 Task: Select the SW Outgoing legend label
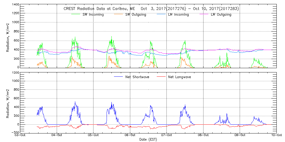(136, 14)
